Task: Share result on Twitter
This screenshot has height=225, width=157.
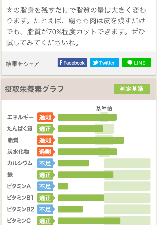Action: (104, 63)
